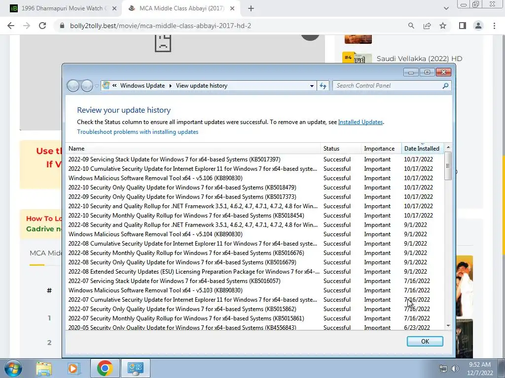Click the Chrome back arrow
This screenshot has height=378, width=505.
coord(11,26)
